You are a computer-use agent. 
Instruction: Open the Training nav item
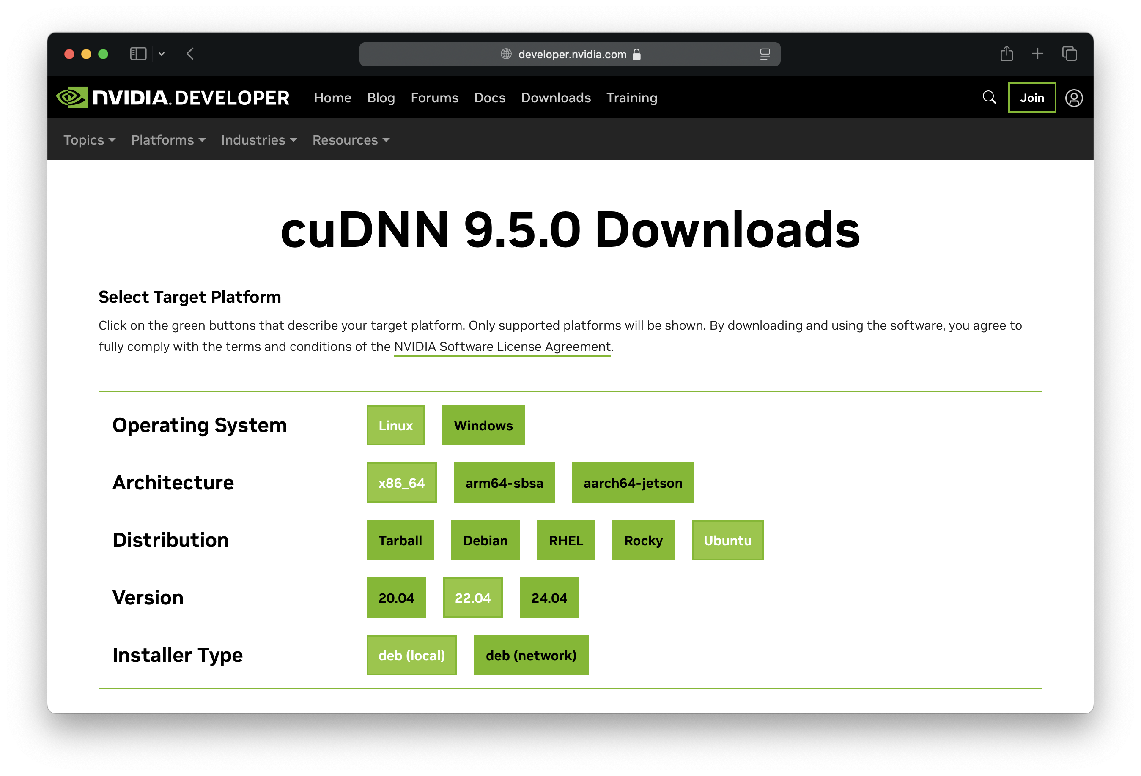coord(631,98)
